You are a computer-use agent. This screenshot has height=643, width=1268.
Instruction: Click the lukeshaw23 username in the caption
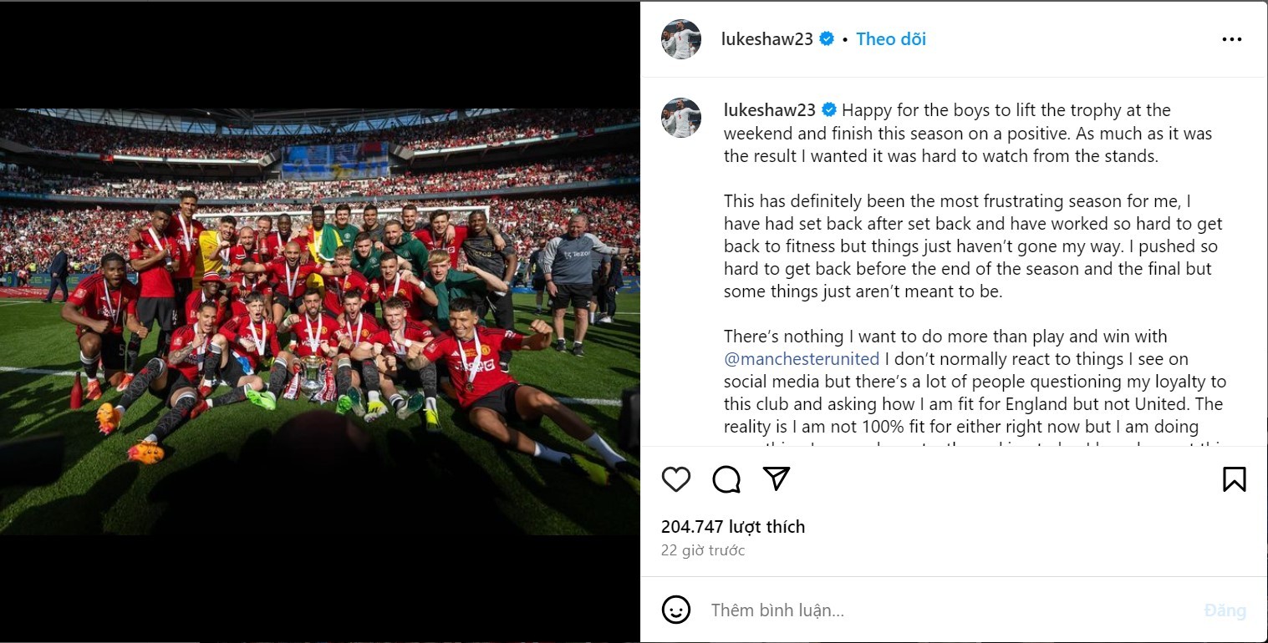(x=770, y=110)
